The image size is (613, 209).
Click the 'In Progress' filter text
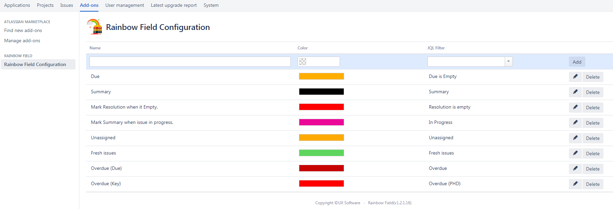(440, 122)
